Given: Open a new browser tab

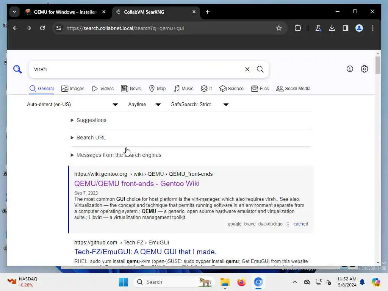Looking at the screenshot, I should coord(208,12).
